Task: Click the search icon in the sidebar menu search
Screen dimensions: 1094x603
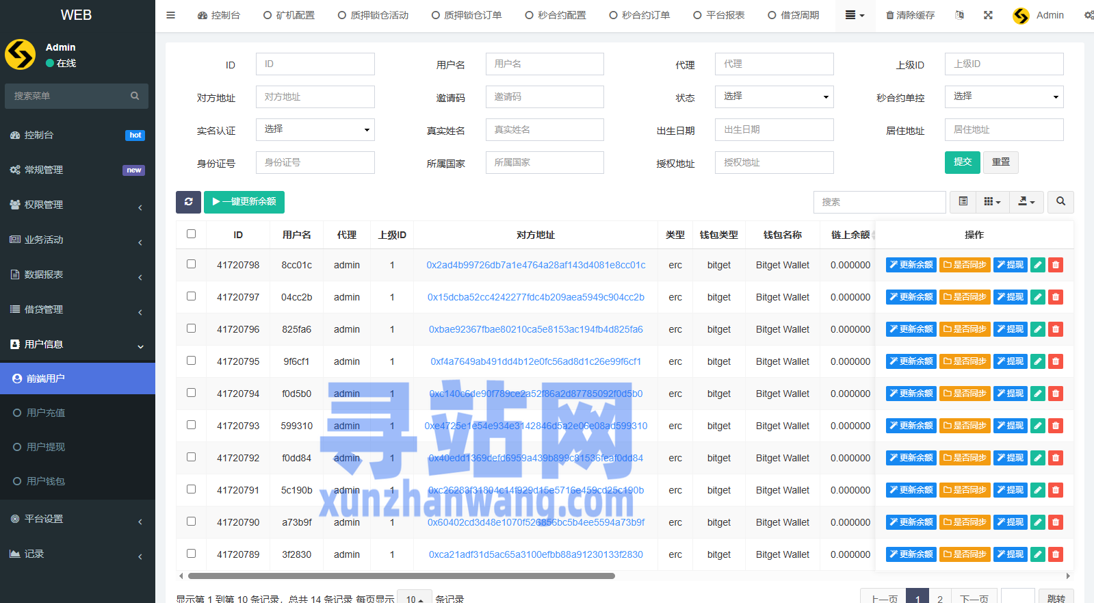Action: tap(135, 96)
